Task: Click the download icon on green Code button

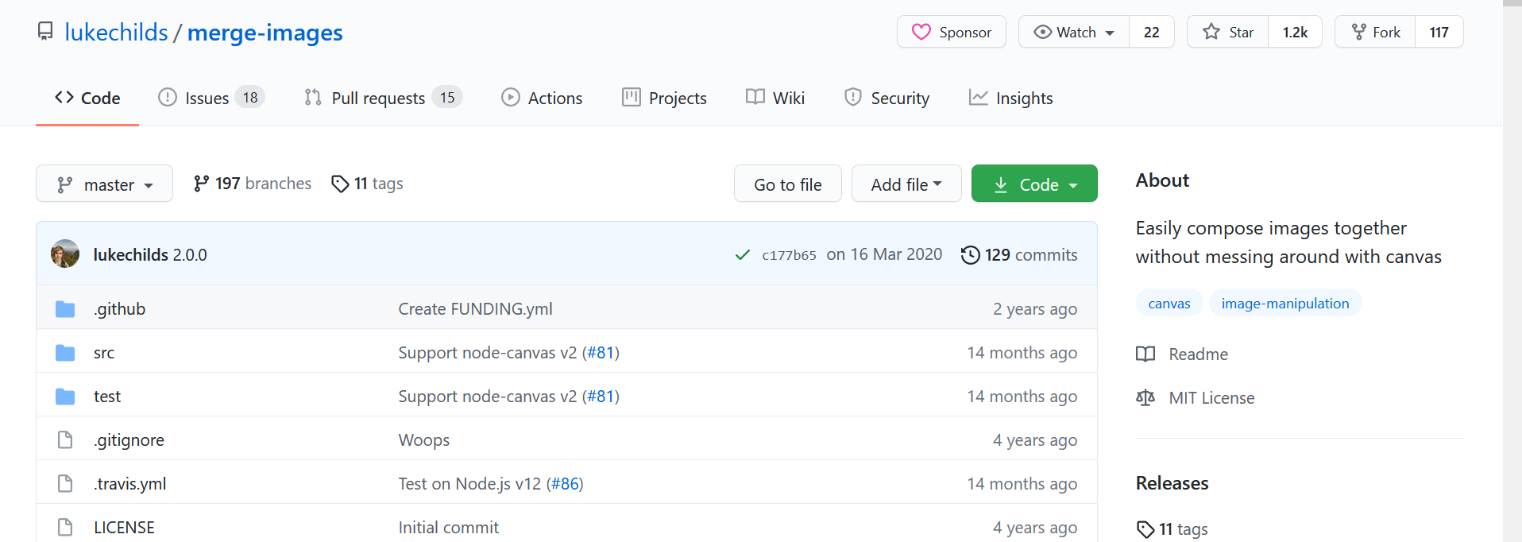Action: pos(1001,184)
